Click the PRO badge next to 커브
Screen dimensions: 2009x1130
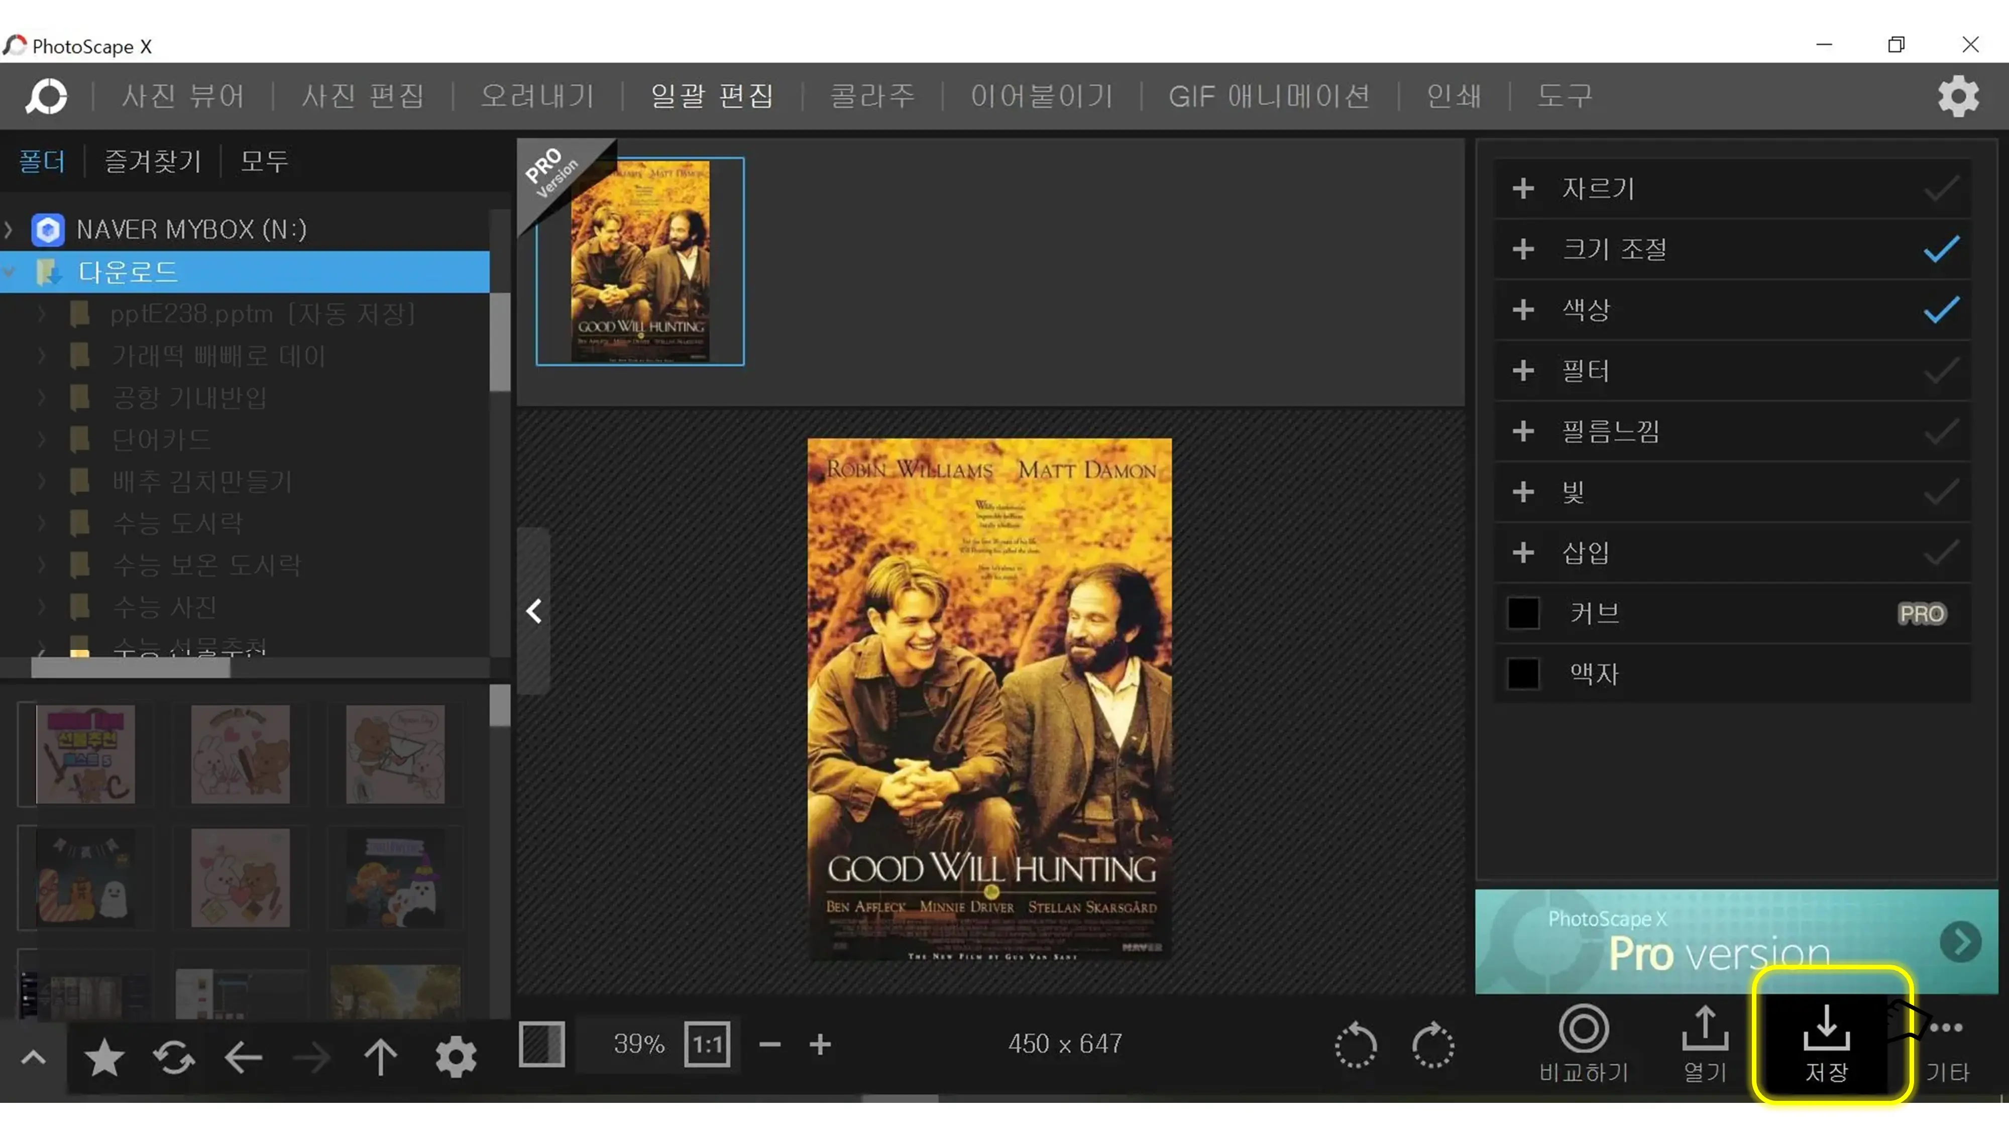[x=1922, y=614]
